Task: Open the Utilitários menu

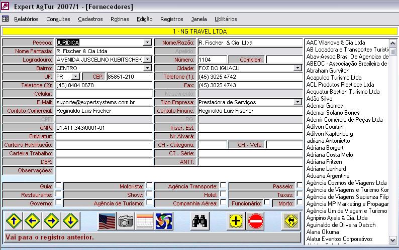Action: click(x=226, y=19)
